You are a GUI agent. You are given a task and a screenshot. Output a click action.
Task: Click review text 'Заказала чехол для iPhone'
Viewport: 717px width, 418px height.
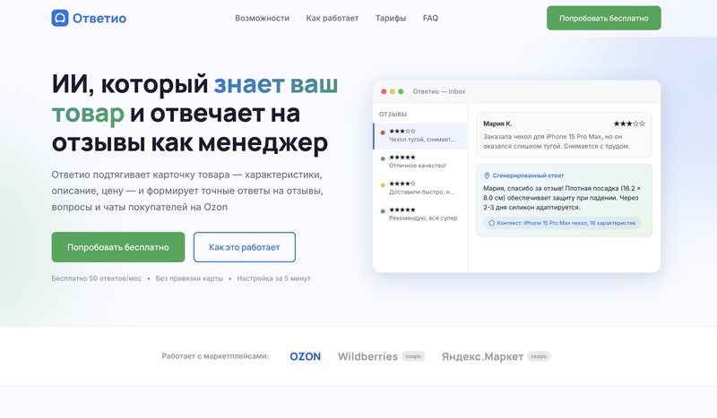coord(557,141)
